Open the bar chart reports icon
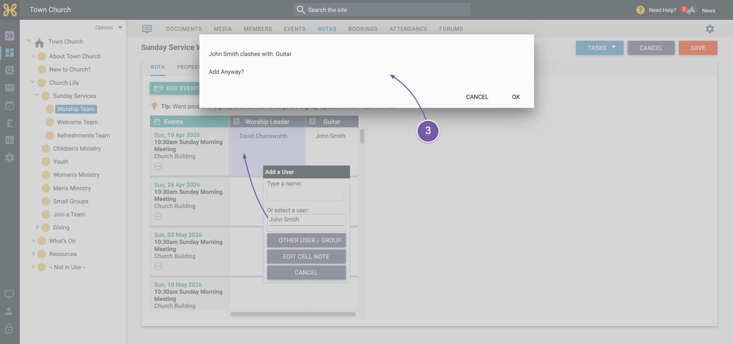 click(10, 140)
